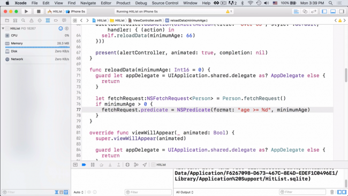This screenshot has height=196, width=348.
Task: Open the Find navigator magnifier icon
Action: coord(24,20)
